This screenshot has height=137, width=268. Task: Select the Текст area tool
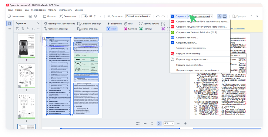point(112,29)
